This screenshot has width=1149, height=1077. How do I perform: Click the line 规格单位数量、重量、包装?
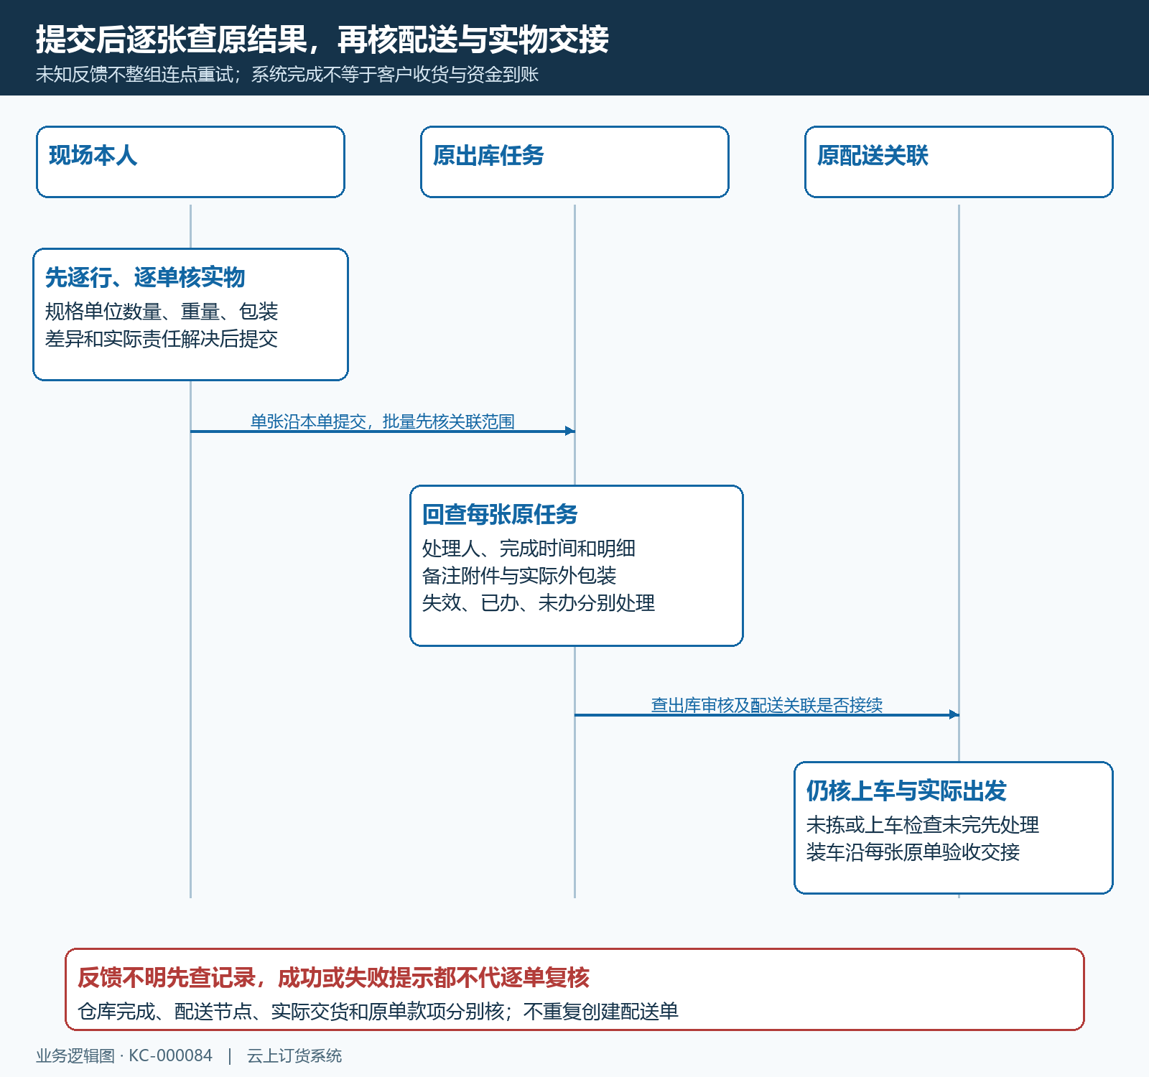click(162, 312)
